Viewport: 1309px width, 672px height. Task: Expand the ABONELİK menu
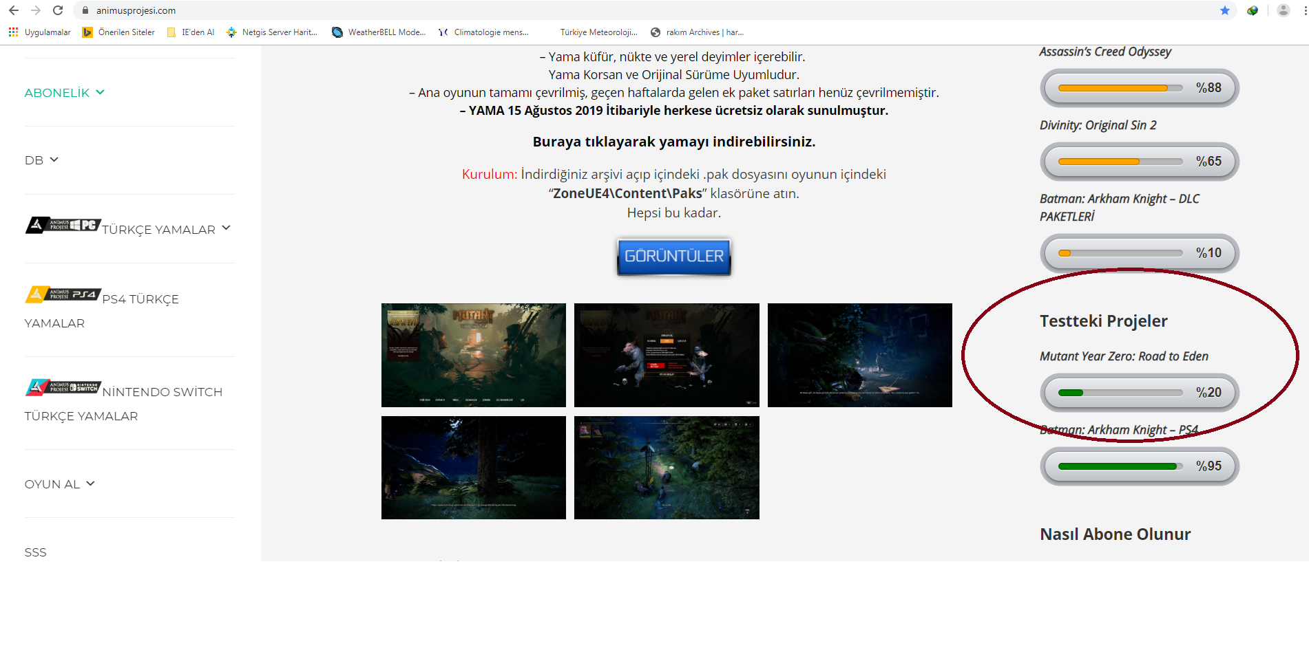pos(64,93)
